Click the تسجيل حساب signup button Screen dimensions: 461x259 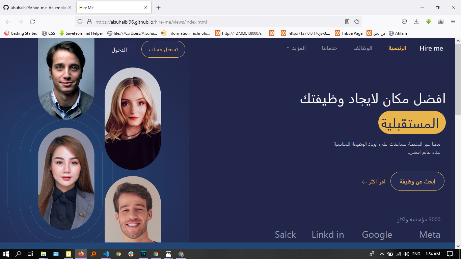pyautogui.click(x=163, y=49)
